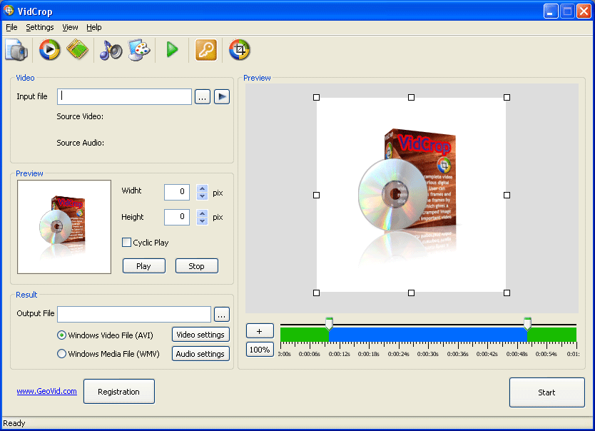Open the Settings menu
The width and height of the screenshot is (595, 431).
(40, 27)
